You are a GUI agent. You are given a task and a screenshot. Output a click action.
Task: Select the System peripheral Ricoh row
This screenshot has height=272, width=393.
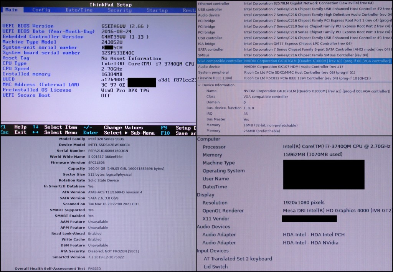tap(294, 73)
